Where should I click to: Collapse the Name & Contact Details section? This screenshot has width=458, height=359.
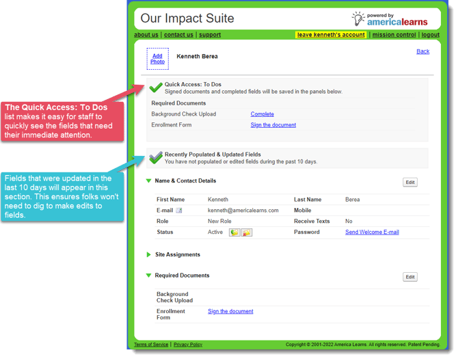(149, 181)
